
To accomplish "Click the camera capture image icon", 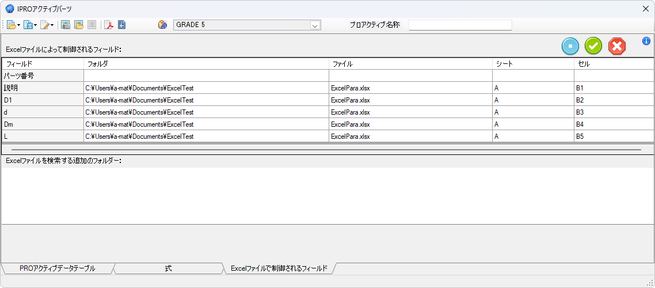I will point(66,25).
